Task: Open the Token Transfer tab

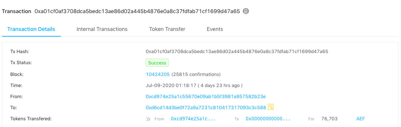Action: 167,29
